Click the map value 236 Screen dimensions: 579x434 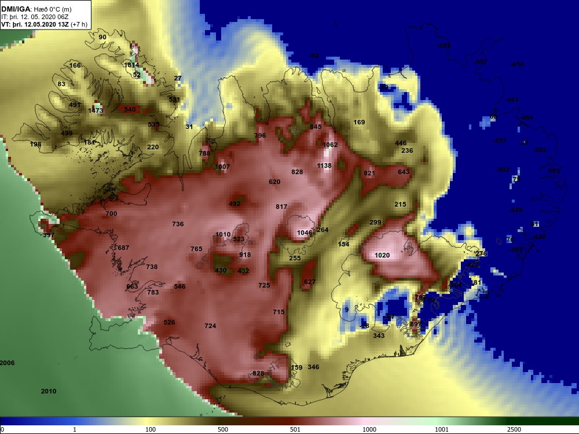tap(407, 150)
